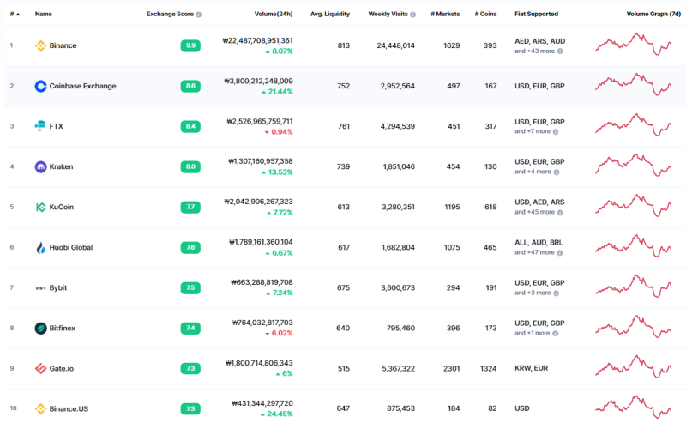Click Bybit's 7.5 exchange score badge

click(190, 287)
